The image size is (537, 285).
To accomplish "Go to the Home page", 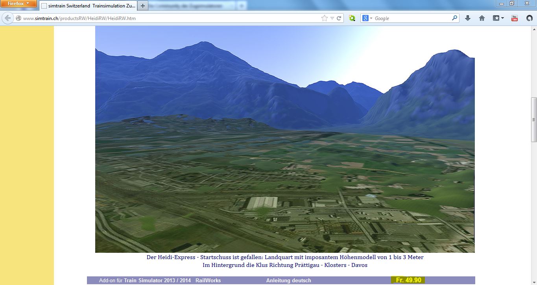I will 482,18.
